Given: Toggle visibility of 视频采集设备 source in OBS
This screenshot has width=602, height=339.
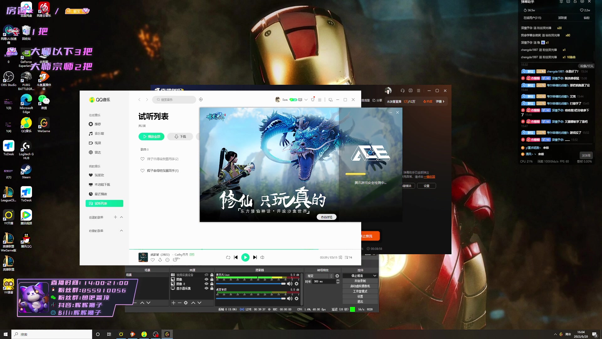Looking at the screenshot, I should [206, 275].
